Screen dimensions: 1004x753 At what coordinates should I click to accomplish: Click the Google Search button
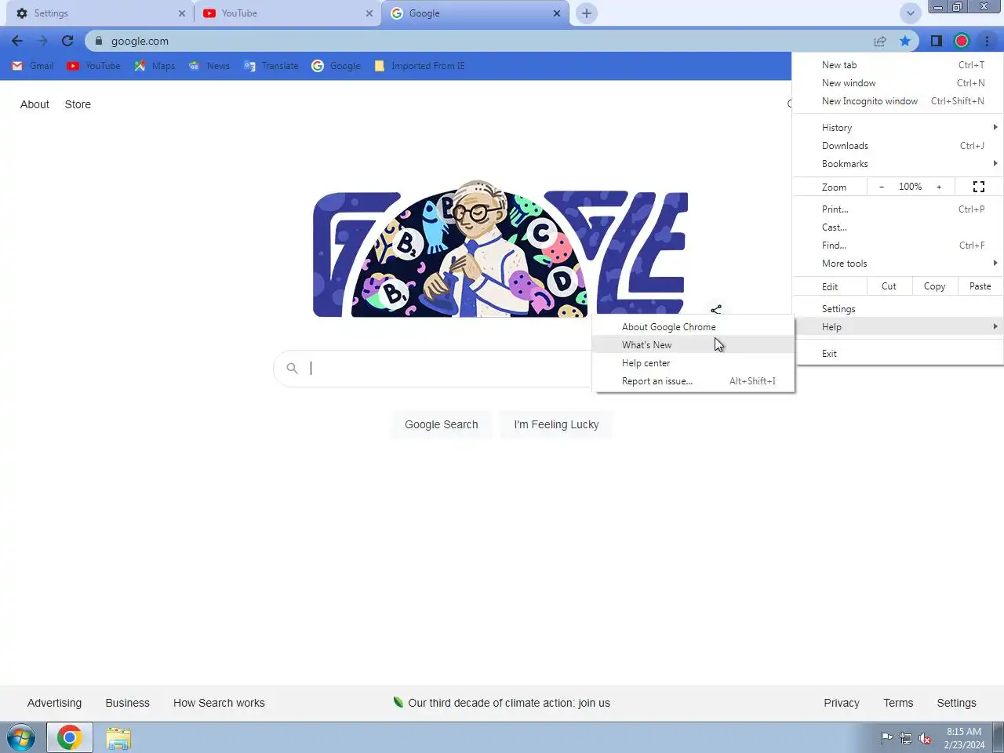coord(441,424)
